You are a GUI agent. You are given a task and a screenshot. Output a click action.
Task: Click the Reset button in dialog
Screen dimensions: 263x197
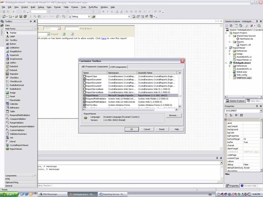[x=162, y=129]
